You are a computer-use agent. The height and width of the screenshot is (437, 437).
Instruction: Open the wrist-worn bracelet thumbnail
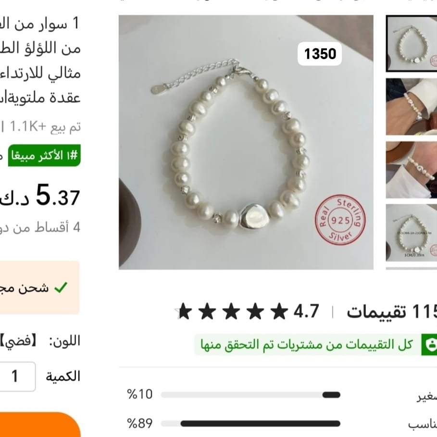click(412, 107)
